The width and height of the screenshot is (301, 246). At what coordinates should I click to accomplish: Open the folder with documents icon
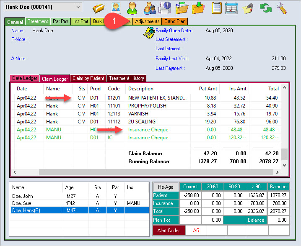[182, 8]
